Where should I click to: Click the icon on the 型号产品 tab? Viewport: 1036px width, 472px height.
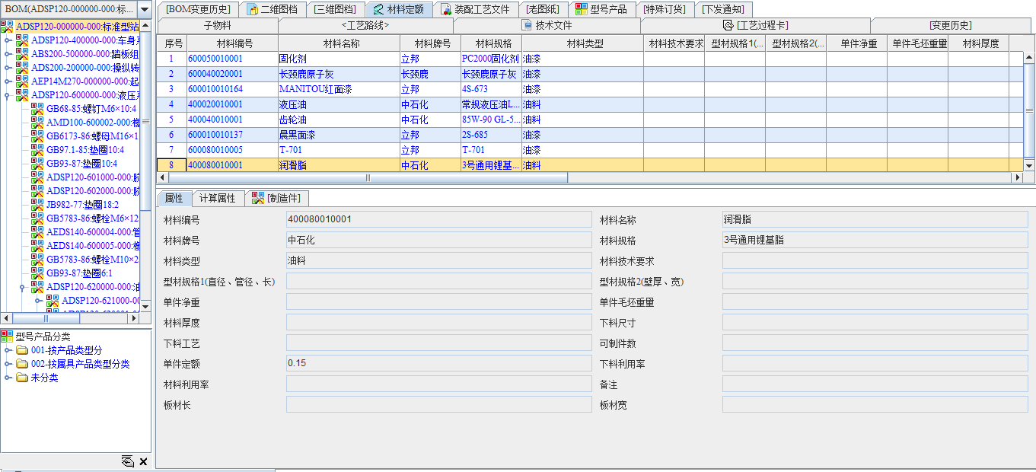(x=581, y=9)
